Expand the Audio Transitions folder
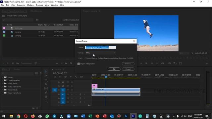Viewport: 212px width, 119px height. tap(2, 87)
